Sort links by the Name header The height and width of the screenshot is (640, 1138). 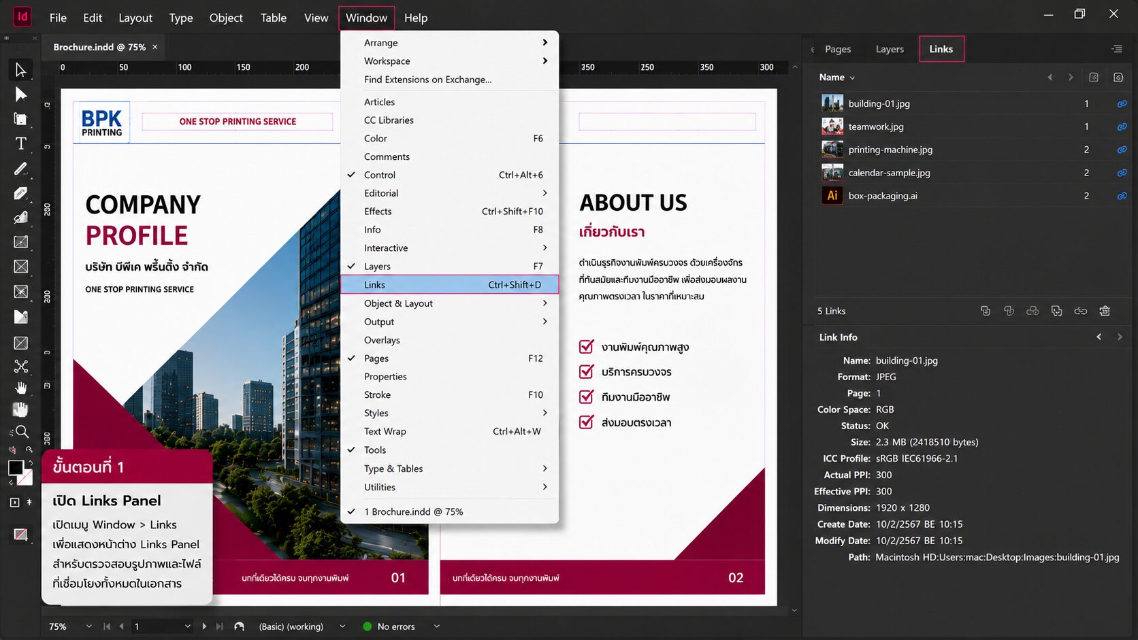(832, 78)
